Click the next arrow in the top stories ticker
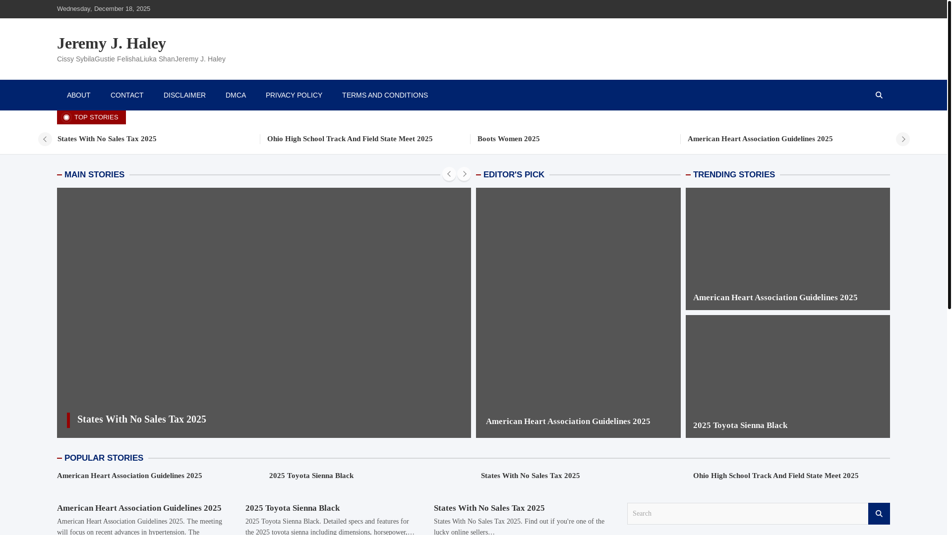The width and height of the screenshot is (952, 535). point(902,139)
